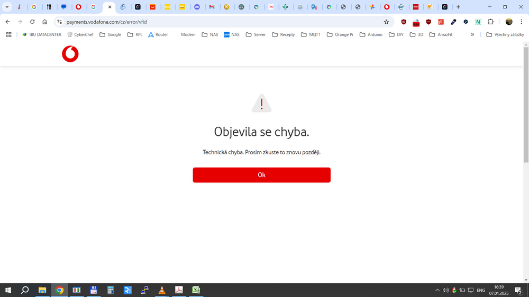Go back to the previous page
Image resolution: width=529 pixels, height=297 pixels.
tap(8, 22)
